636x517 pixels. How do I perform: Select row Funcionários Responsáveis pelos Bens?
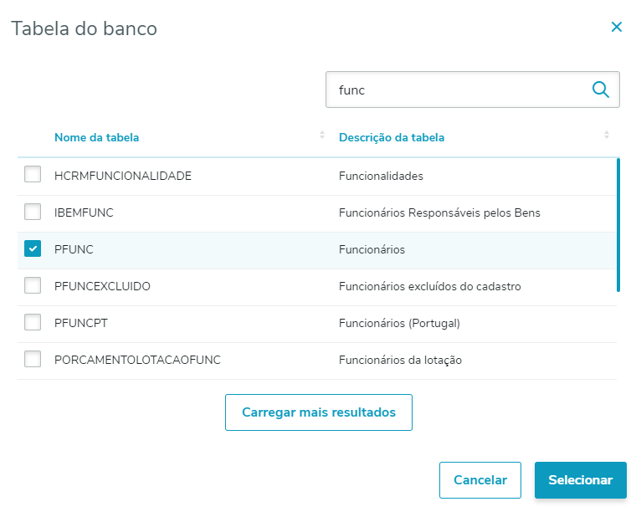coord(439,212)
